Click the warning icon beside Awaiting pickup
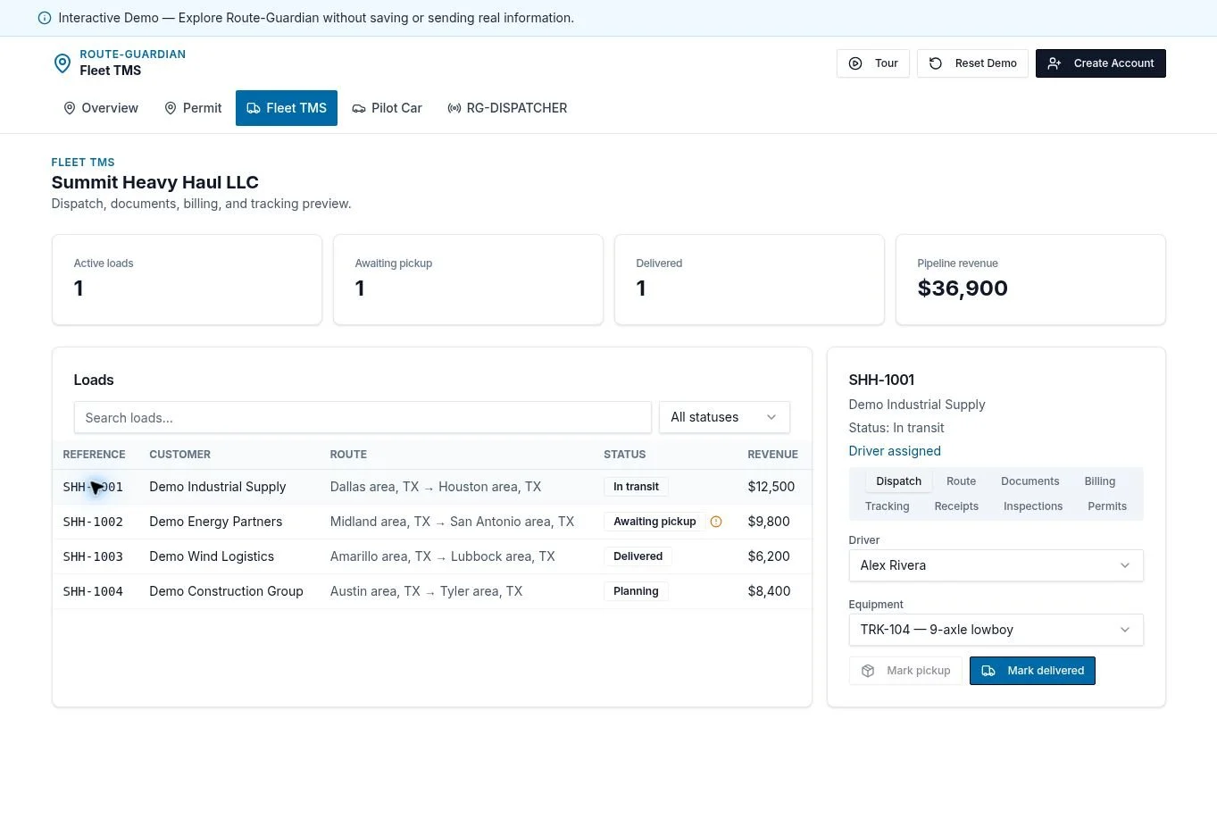This screenshot has width=1217, height=836. 716,522
